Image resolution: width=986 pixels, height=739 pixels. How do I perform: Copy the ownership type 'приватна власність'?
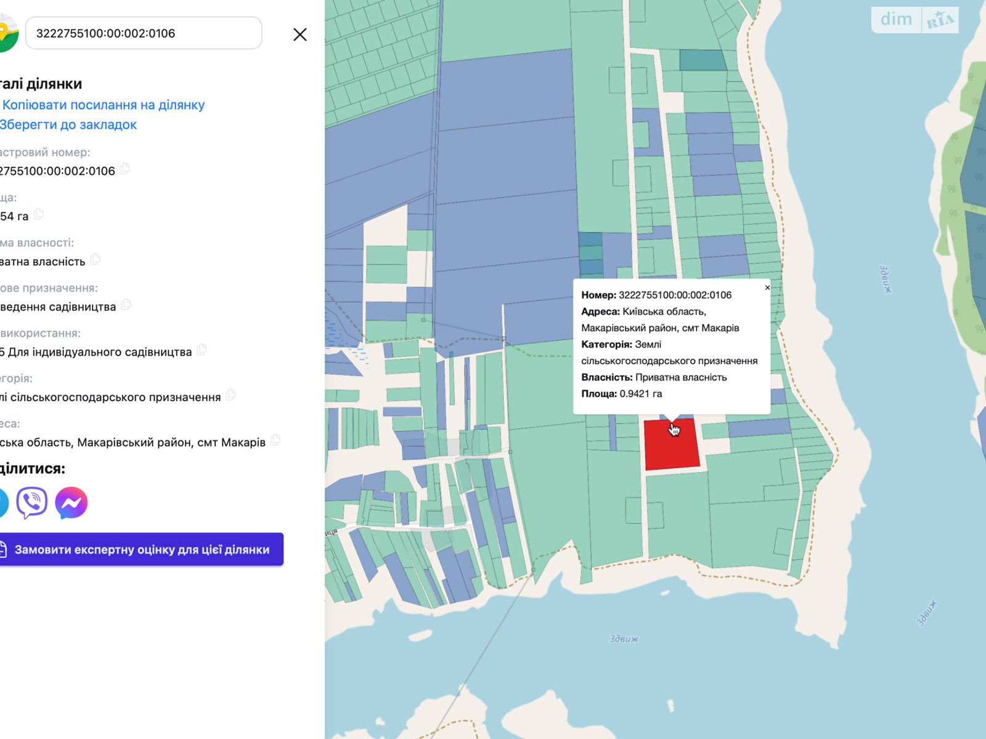pyautogui.click(x=96, y=259)
